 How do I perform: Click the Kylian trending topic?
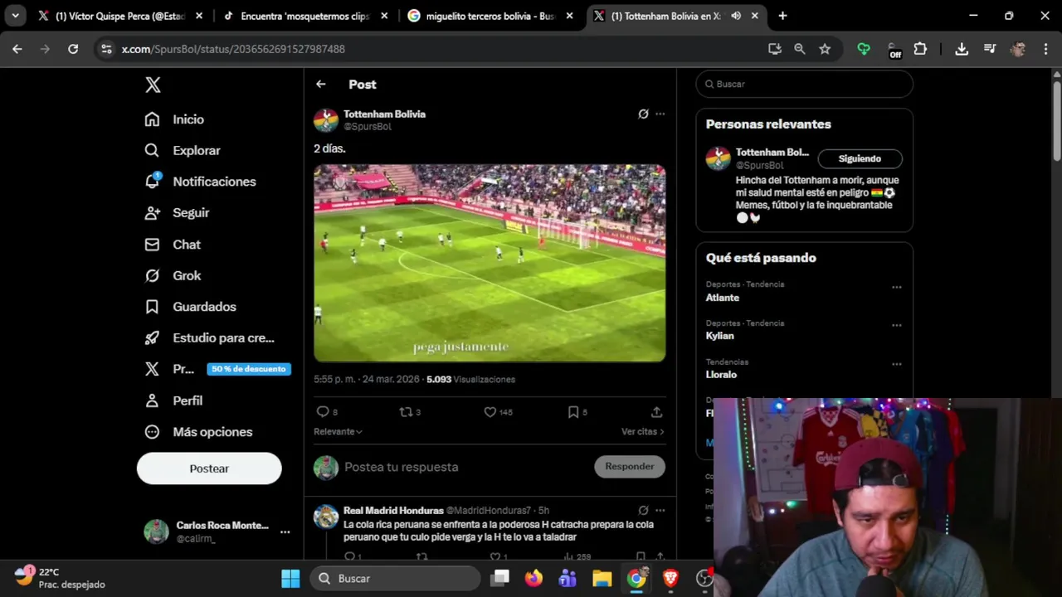coord(719,336)
